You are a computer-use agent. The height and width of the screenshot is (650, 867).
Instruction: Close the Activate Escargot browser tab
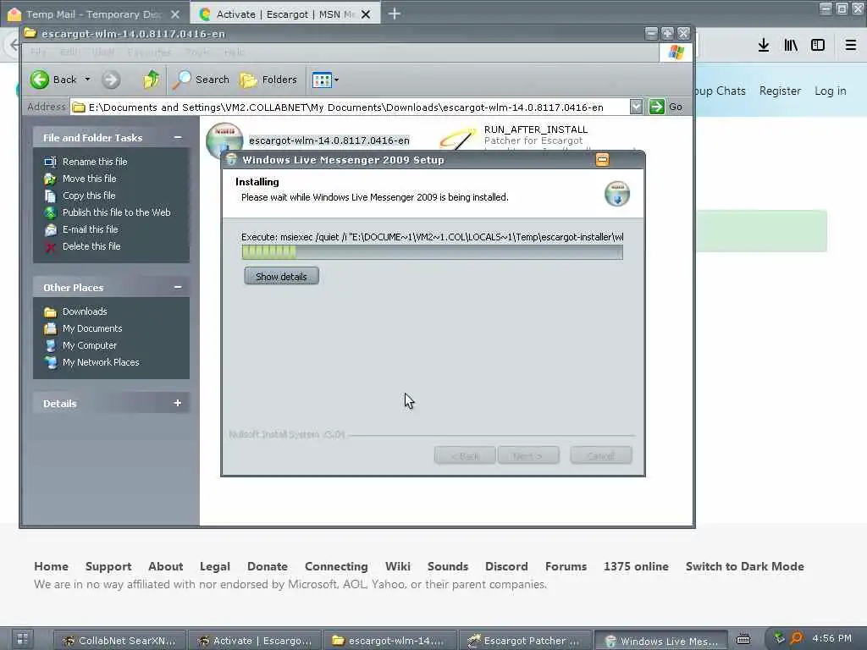(x=366, y=14)
